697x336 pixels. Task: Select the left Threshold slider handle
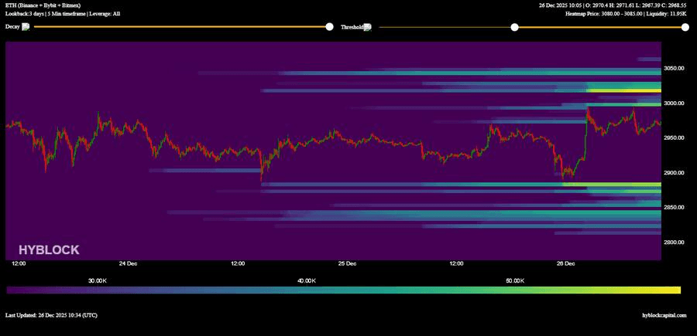tap(514, 27)
